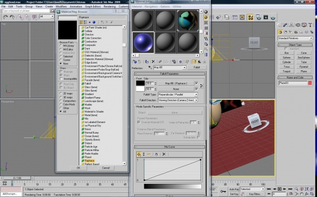Select Mtl Editor radio button
Screen dimensions: 317x197
pyautogui.click(x=61, y=49)
